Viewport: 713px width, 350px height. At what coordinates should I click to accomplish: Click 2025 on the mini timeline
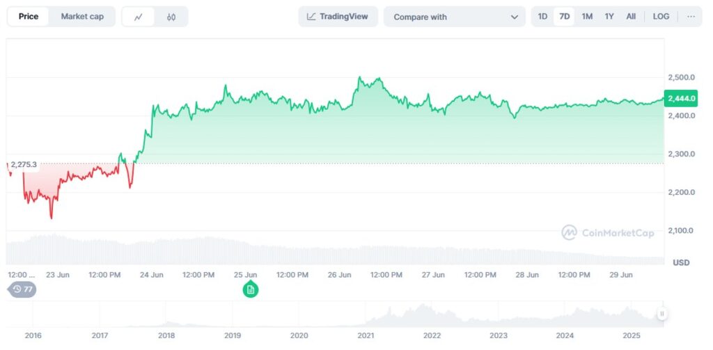pos(631,335)
